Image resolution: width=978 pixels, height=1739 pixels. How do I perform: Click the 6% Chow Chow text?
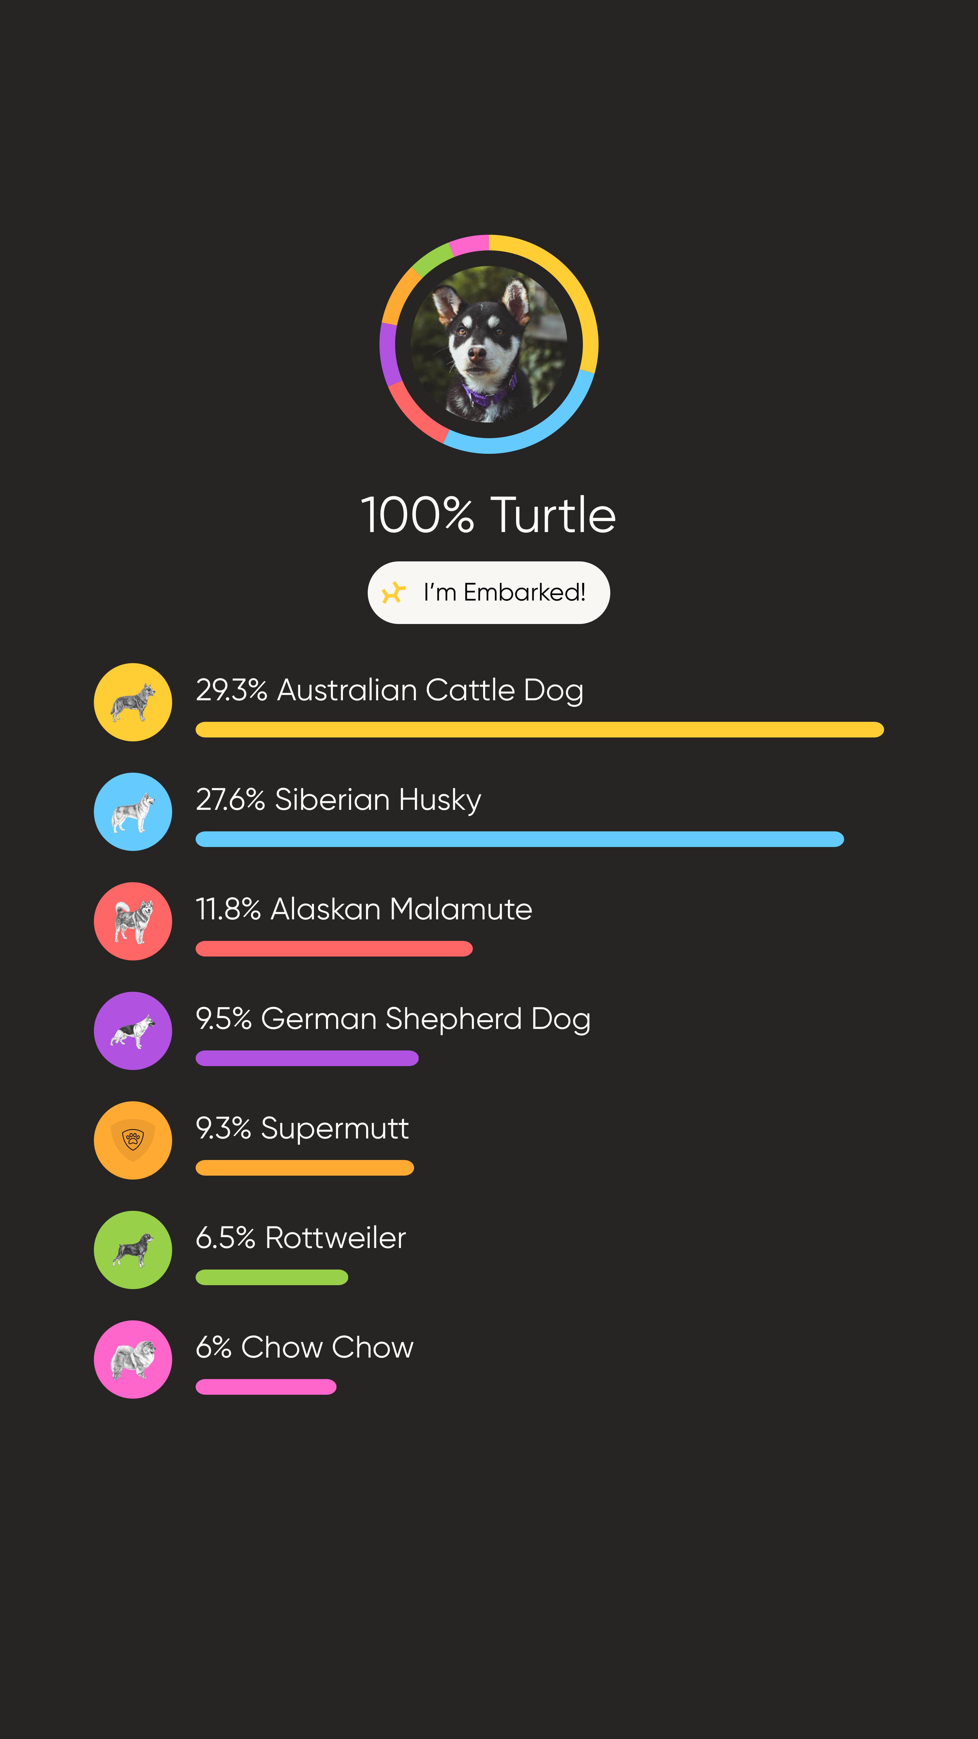pos(304,1347)
